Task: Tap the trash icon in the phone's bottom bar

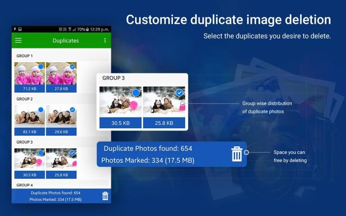Action: point(105,196)
